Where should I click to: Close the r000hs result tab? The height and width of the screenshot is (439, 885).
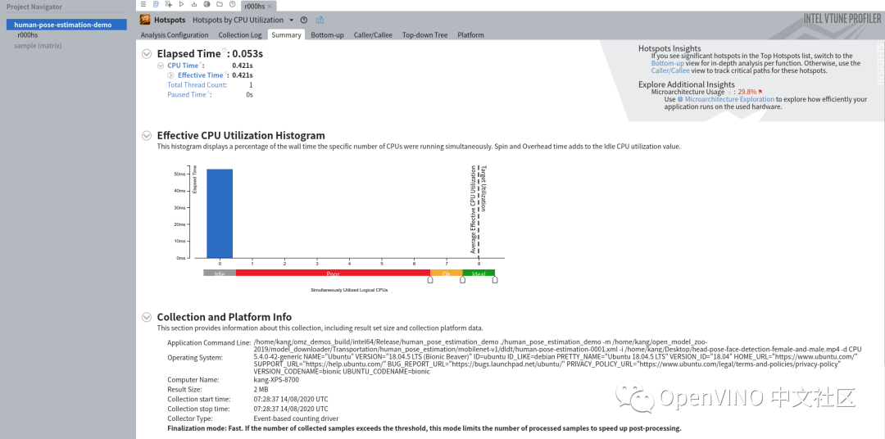click(270, 6)
